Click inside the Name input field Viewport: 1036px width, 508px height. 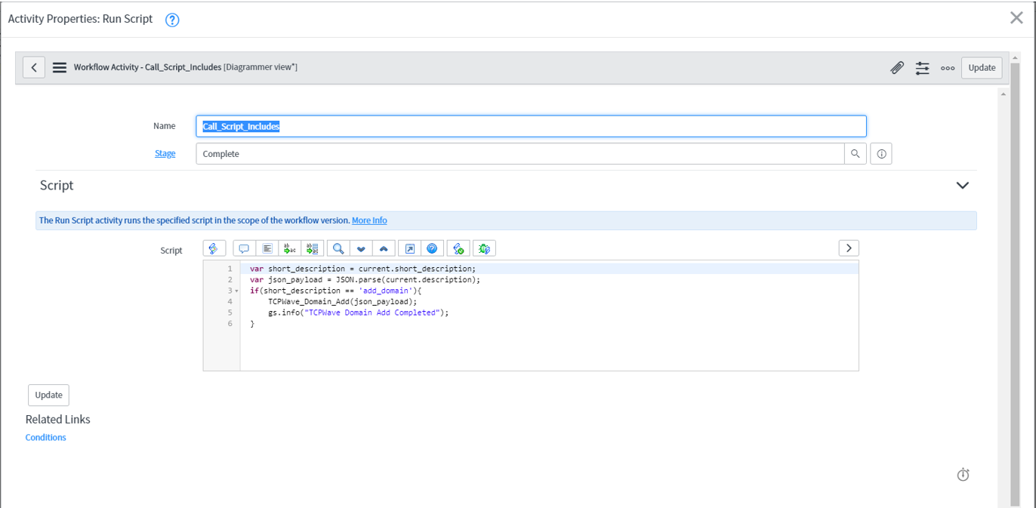529,125
